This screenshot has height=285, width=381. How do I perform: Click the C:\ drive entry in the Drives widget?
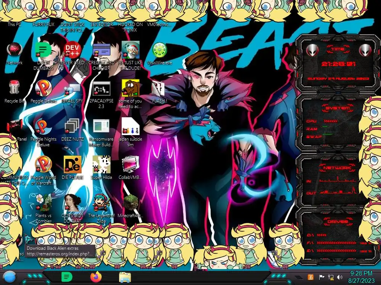click(317, 235)
